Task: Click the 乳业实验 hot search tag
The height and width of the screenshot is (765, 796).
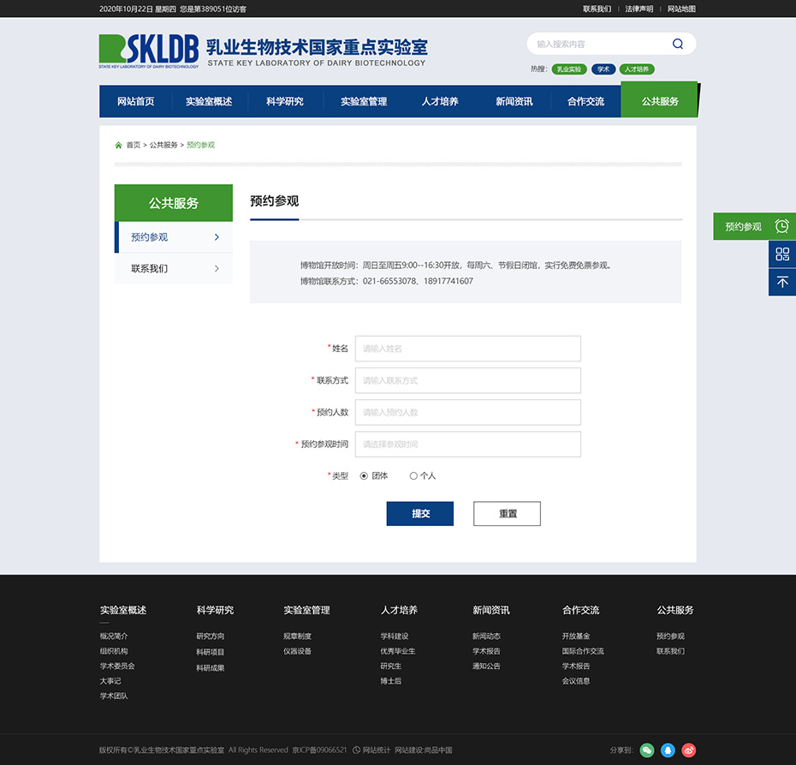Action: pos(568,69)
